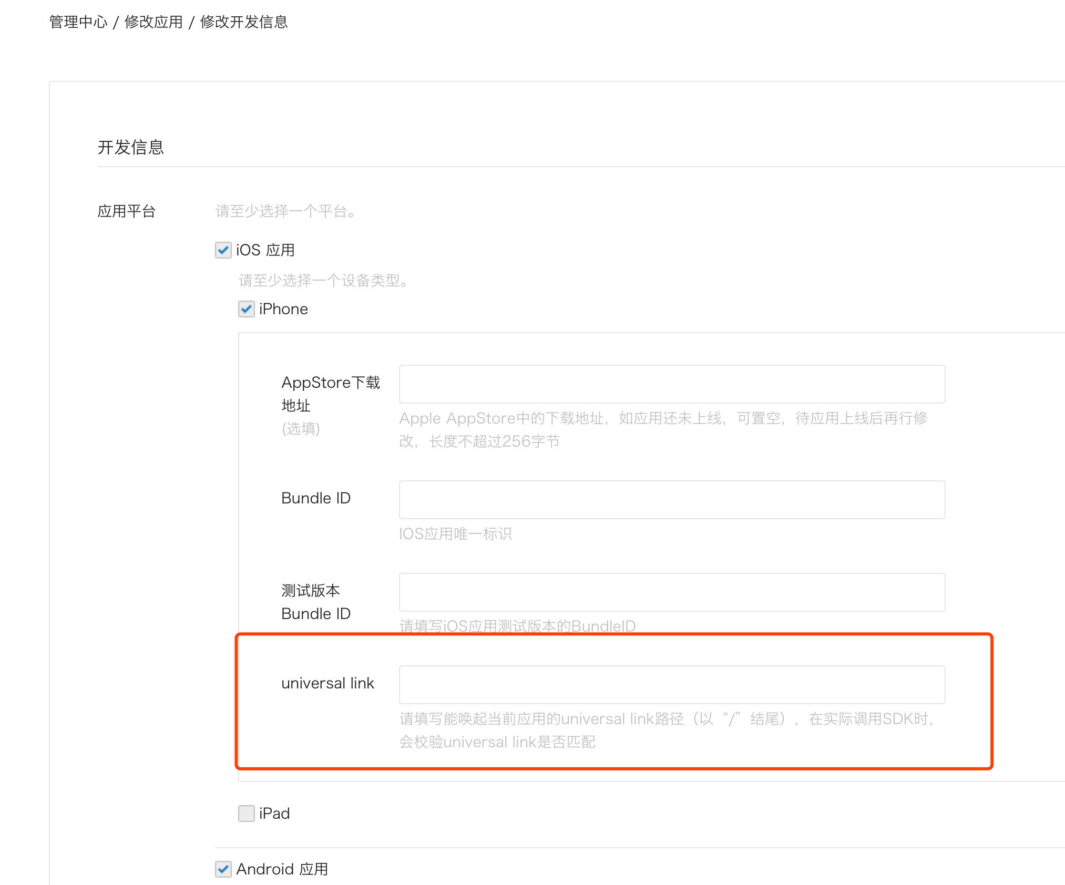1065x885 pixels.
Task: Click the iOS 应用 label text
Action: coord(265,250)
